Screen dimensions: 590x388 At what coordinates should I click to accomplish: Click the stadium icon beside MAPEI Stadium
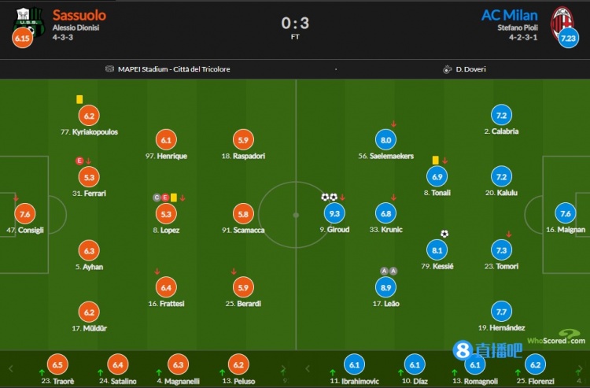[x=109, y=69]
